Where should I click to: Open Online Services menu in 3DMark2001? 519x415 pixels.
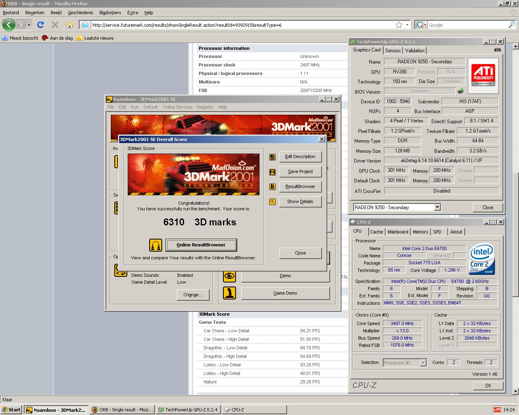(178, 107)
